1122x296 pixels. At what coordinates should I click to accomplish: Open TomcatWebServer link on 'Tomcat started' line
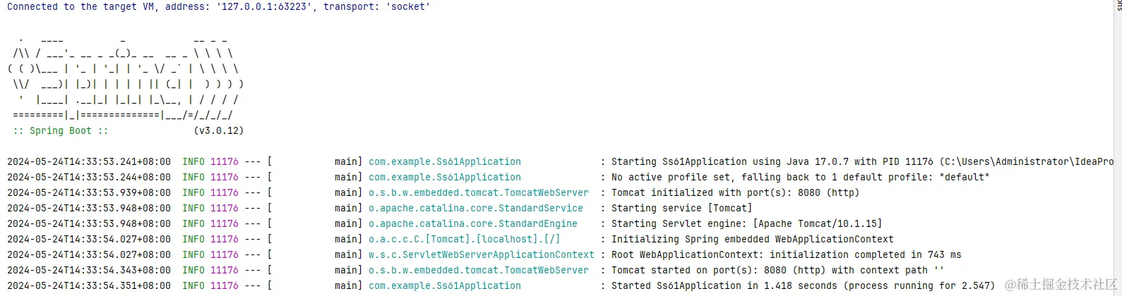point(478,270)
